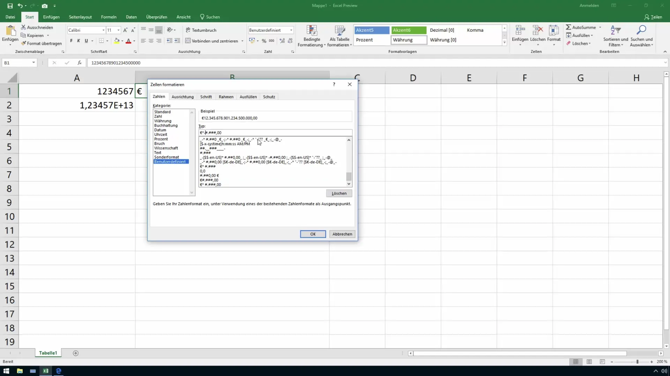This screenshot has height=376, width=670.
Task: Align text right in ribbon
Action: [x=159, y=41]
